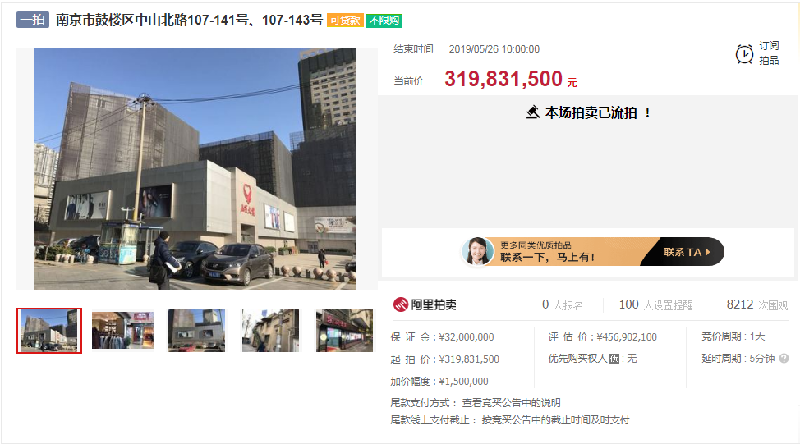Select the first thumbnail with the red border

point(49,331)
